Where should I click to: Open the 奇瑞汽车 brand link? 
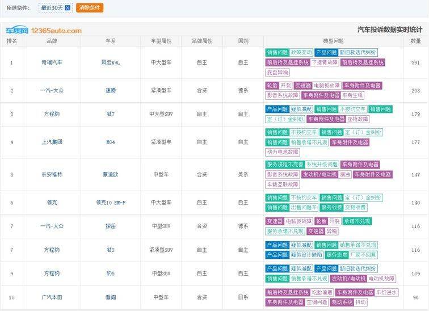click(52, 62)
